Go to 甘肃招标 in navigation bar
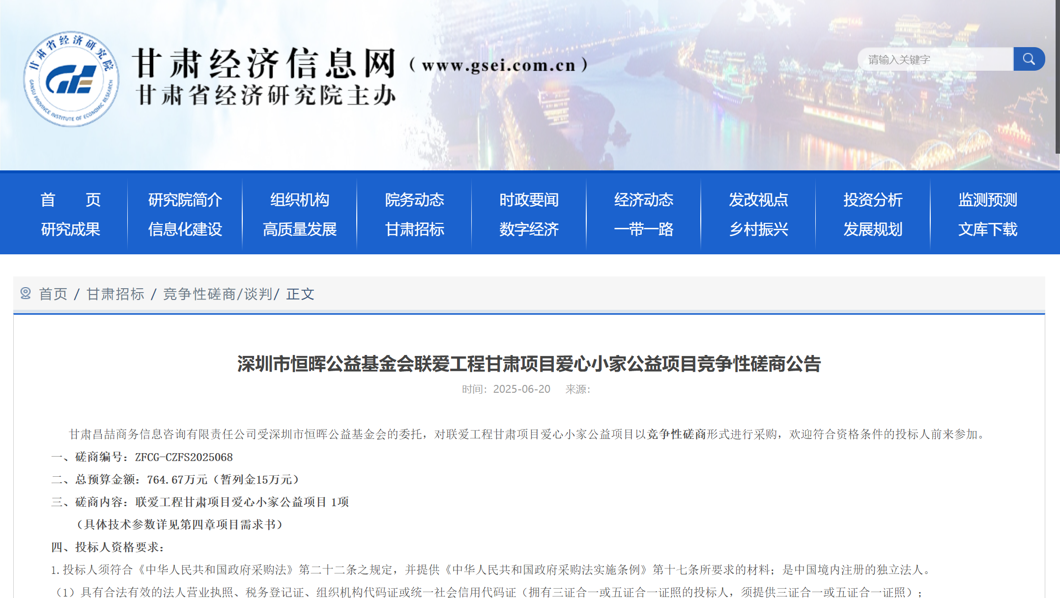Screen dimensions: 1060x598 pyautogui.click(x=415, y=229)
